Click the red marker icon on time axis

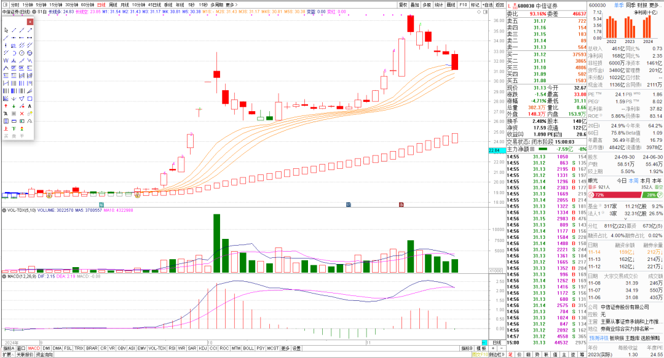click(x=401, y=204)
